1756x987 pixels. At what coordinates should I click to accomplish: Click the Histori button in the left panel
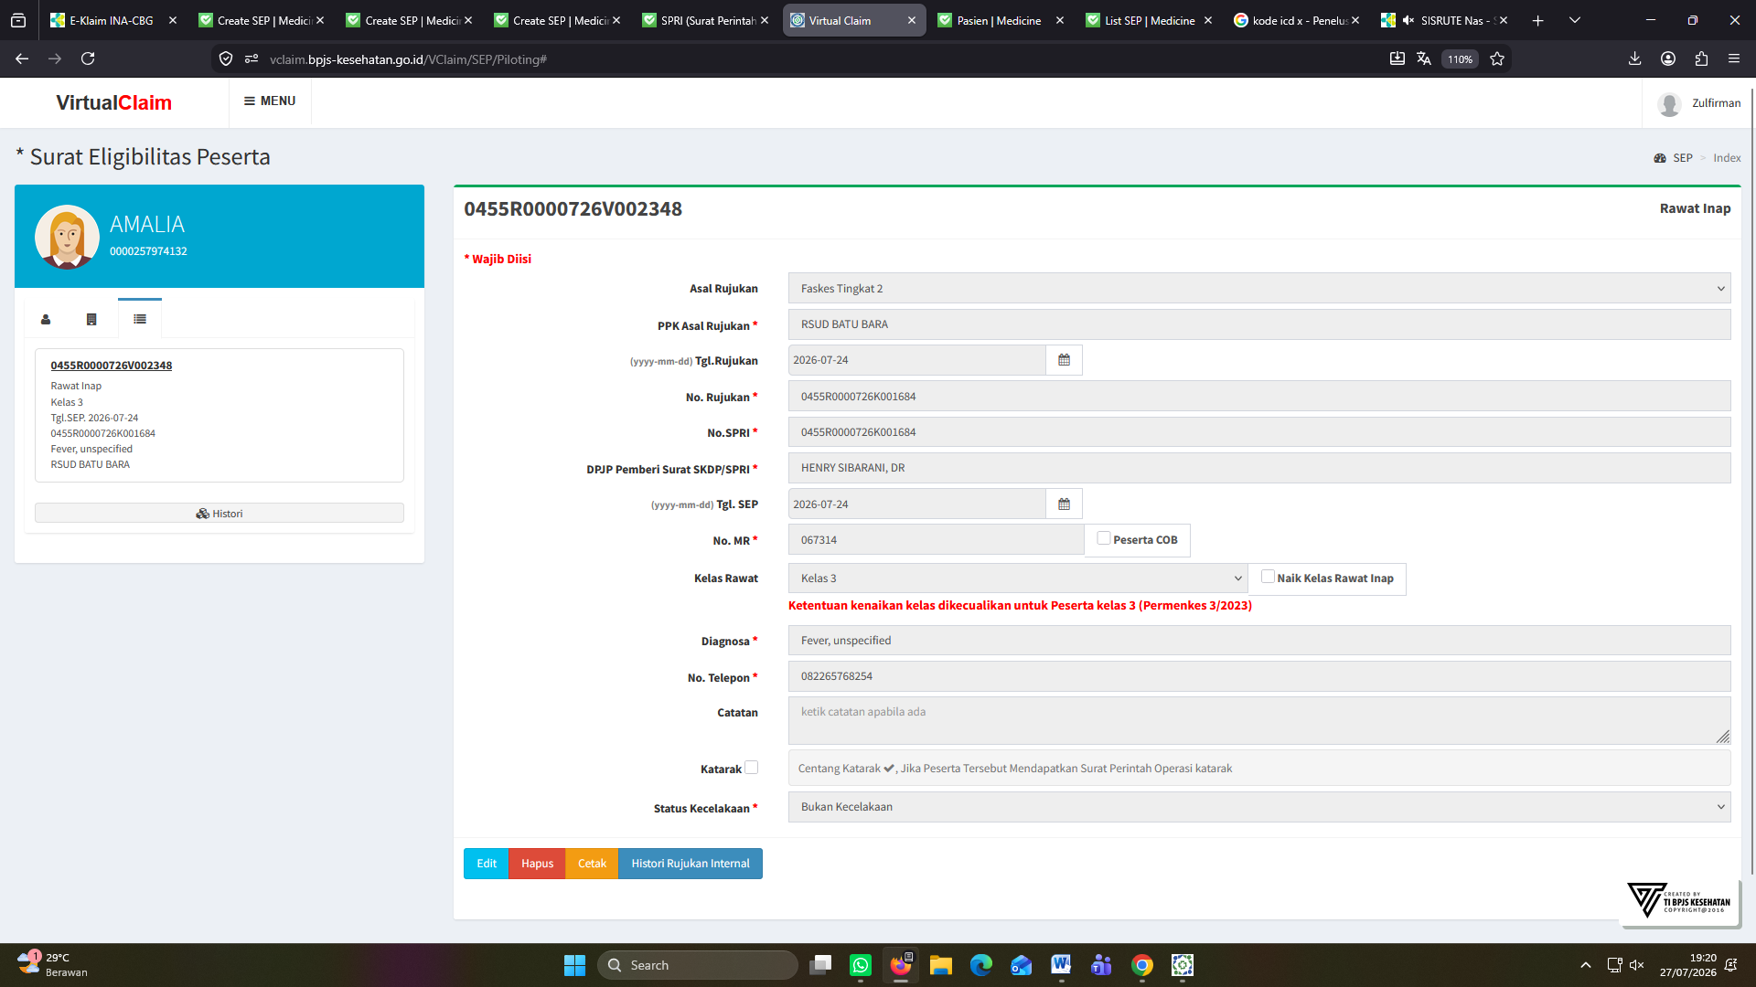[x=219, y=514]
